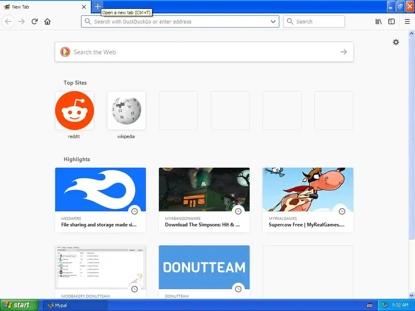Submit web search with arrow button
415x311 pixels.
(344, 52)
